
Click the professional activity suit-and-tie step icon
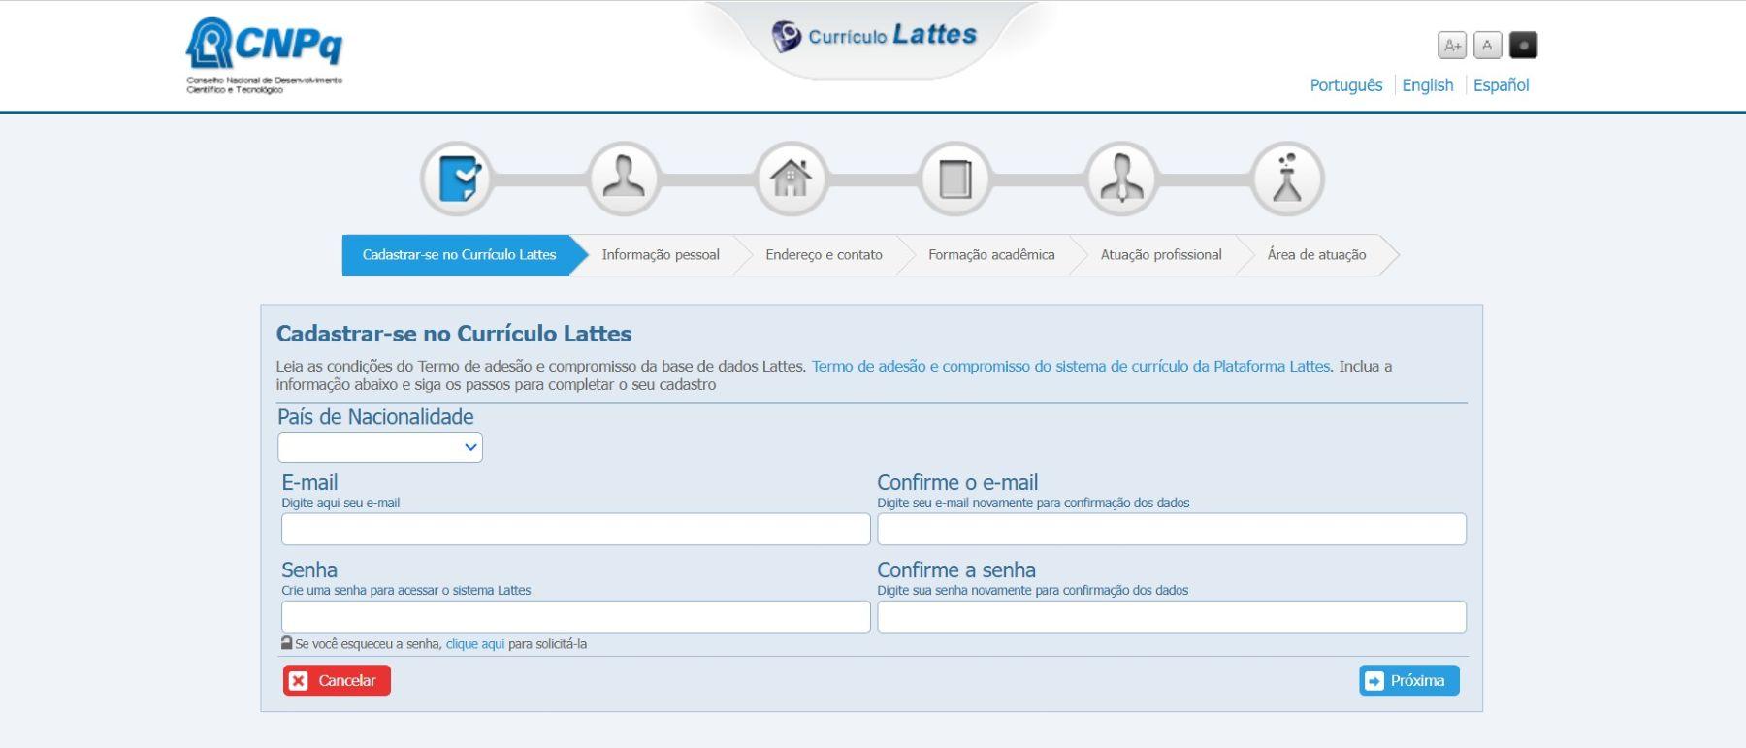[1121, 179]
